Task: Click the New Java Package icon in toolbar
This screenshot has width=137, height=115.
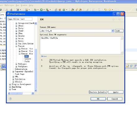Action: (x=60, y=10)
